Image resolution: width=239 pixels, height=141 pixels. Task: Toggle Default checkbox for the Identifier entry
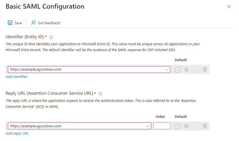tap(178, 70)
